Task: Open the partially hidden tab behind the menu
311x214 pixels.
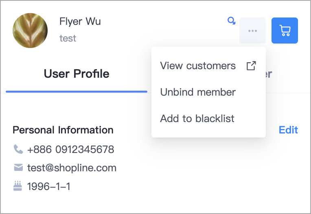Action: (269, 74)
